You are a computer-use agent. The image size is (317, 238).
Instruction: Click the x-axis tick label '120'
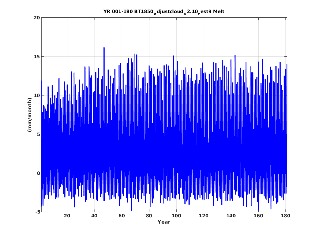(x=203, y=216)
